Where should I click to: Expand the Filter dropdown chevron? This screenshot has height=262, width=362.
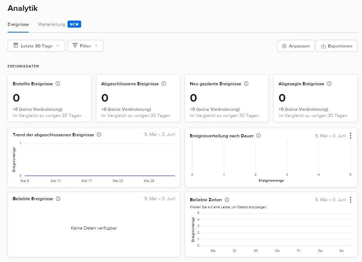tap(96, 46)
